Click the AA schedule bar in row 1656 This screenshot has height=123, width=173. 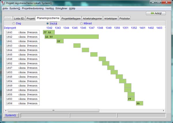(140, 103)
